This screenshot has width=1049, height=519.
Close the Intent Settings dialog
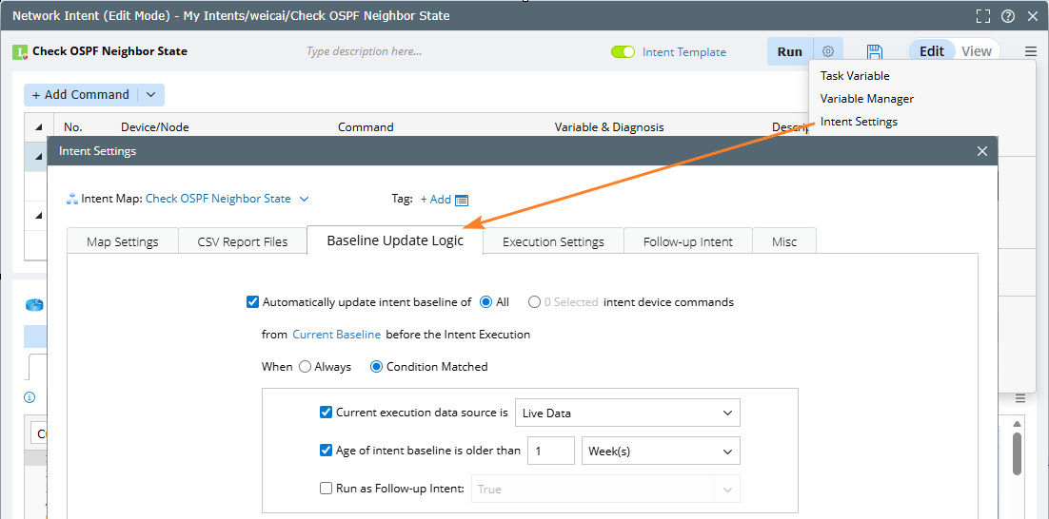[x=982, y=151]
